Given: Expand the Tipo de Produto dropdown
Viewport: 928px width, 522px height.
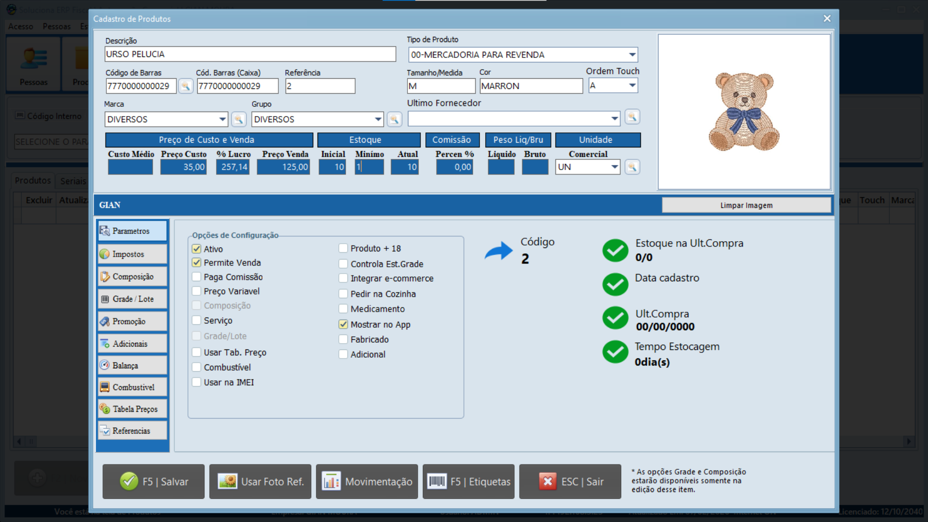Looking at the screenshot, I should (632, 55).
